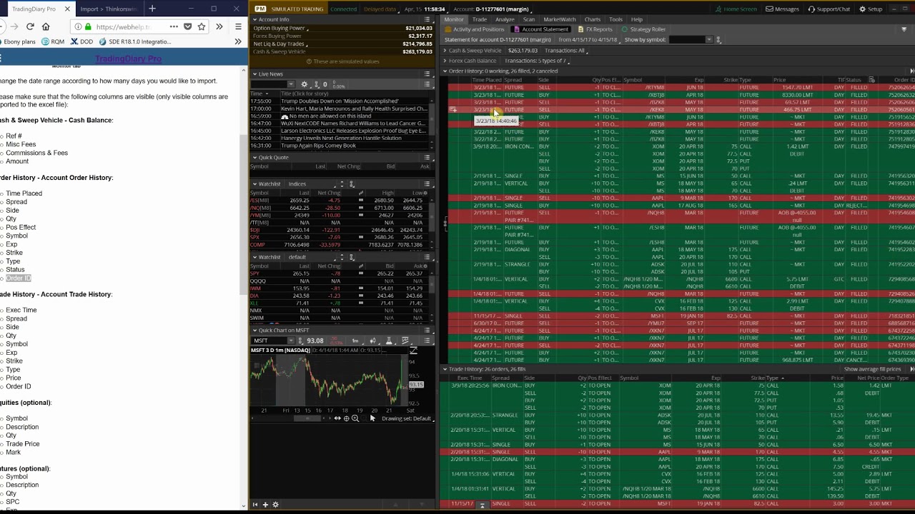Open browser page actions ellipsis menu

(x=174, y=26)
